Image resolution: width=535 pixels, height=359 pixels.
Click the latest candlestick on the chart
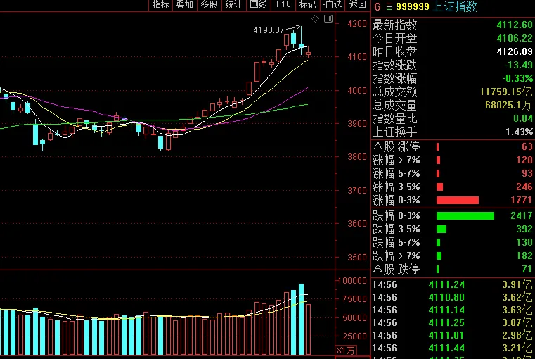(309, 53)
